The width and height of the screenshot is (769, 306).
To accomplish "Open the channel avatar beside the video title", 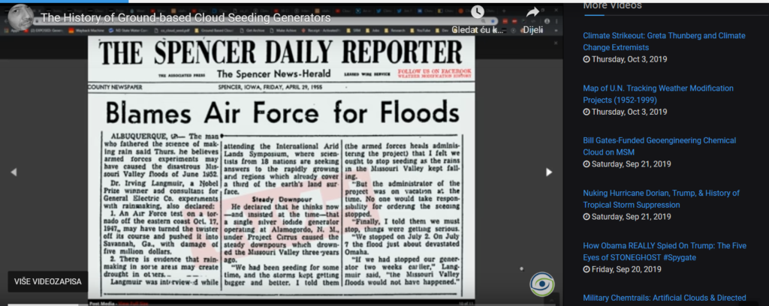I will (21, 16).
